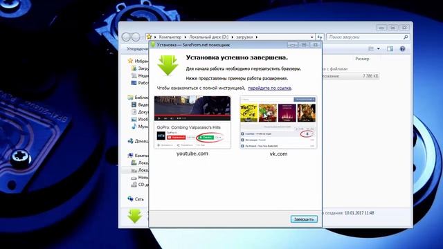Refresh the Explorer folder view
The image size is (443, 249).
click(320, 37)
